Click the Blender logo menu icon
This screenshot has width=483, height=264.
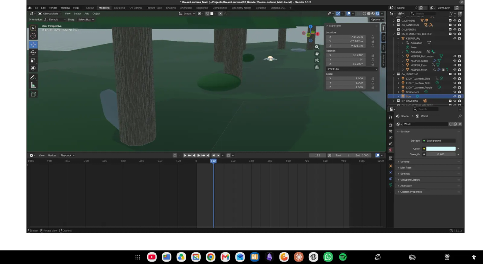coord(30,8)
